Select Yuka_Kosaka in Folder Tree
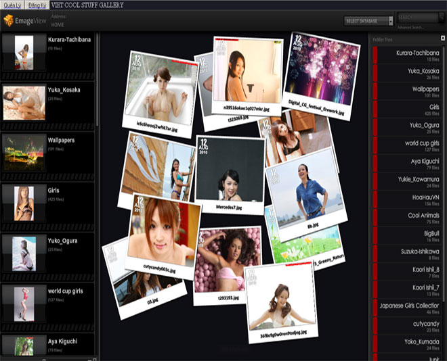 coord(407,73)
